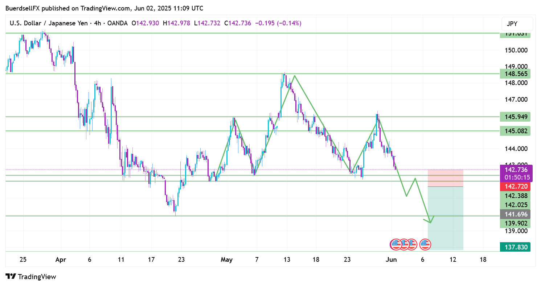Viewport: 541px width, 286px height.
Task: Click the Jun label on time axis
Action: [392, 260]
